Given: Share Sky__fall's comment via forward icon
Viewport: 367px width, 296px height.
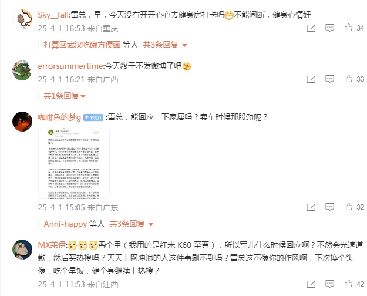Looking at the screenshot, I should 311,28.
